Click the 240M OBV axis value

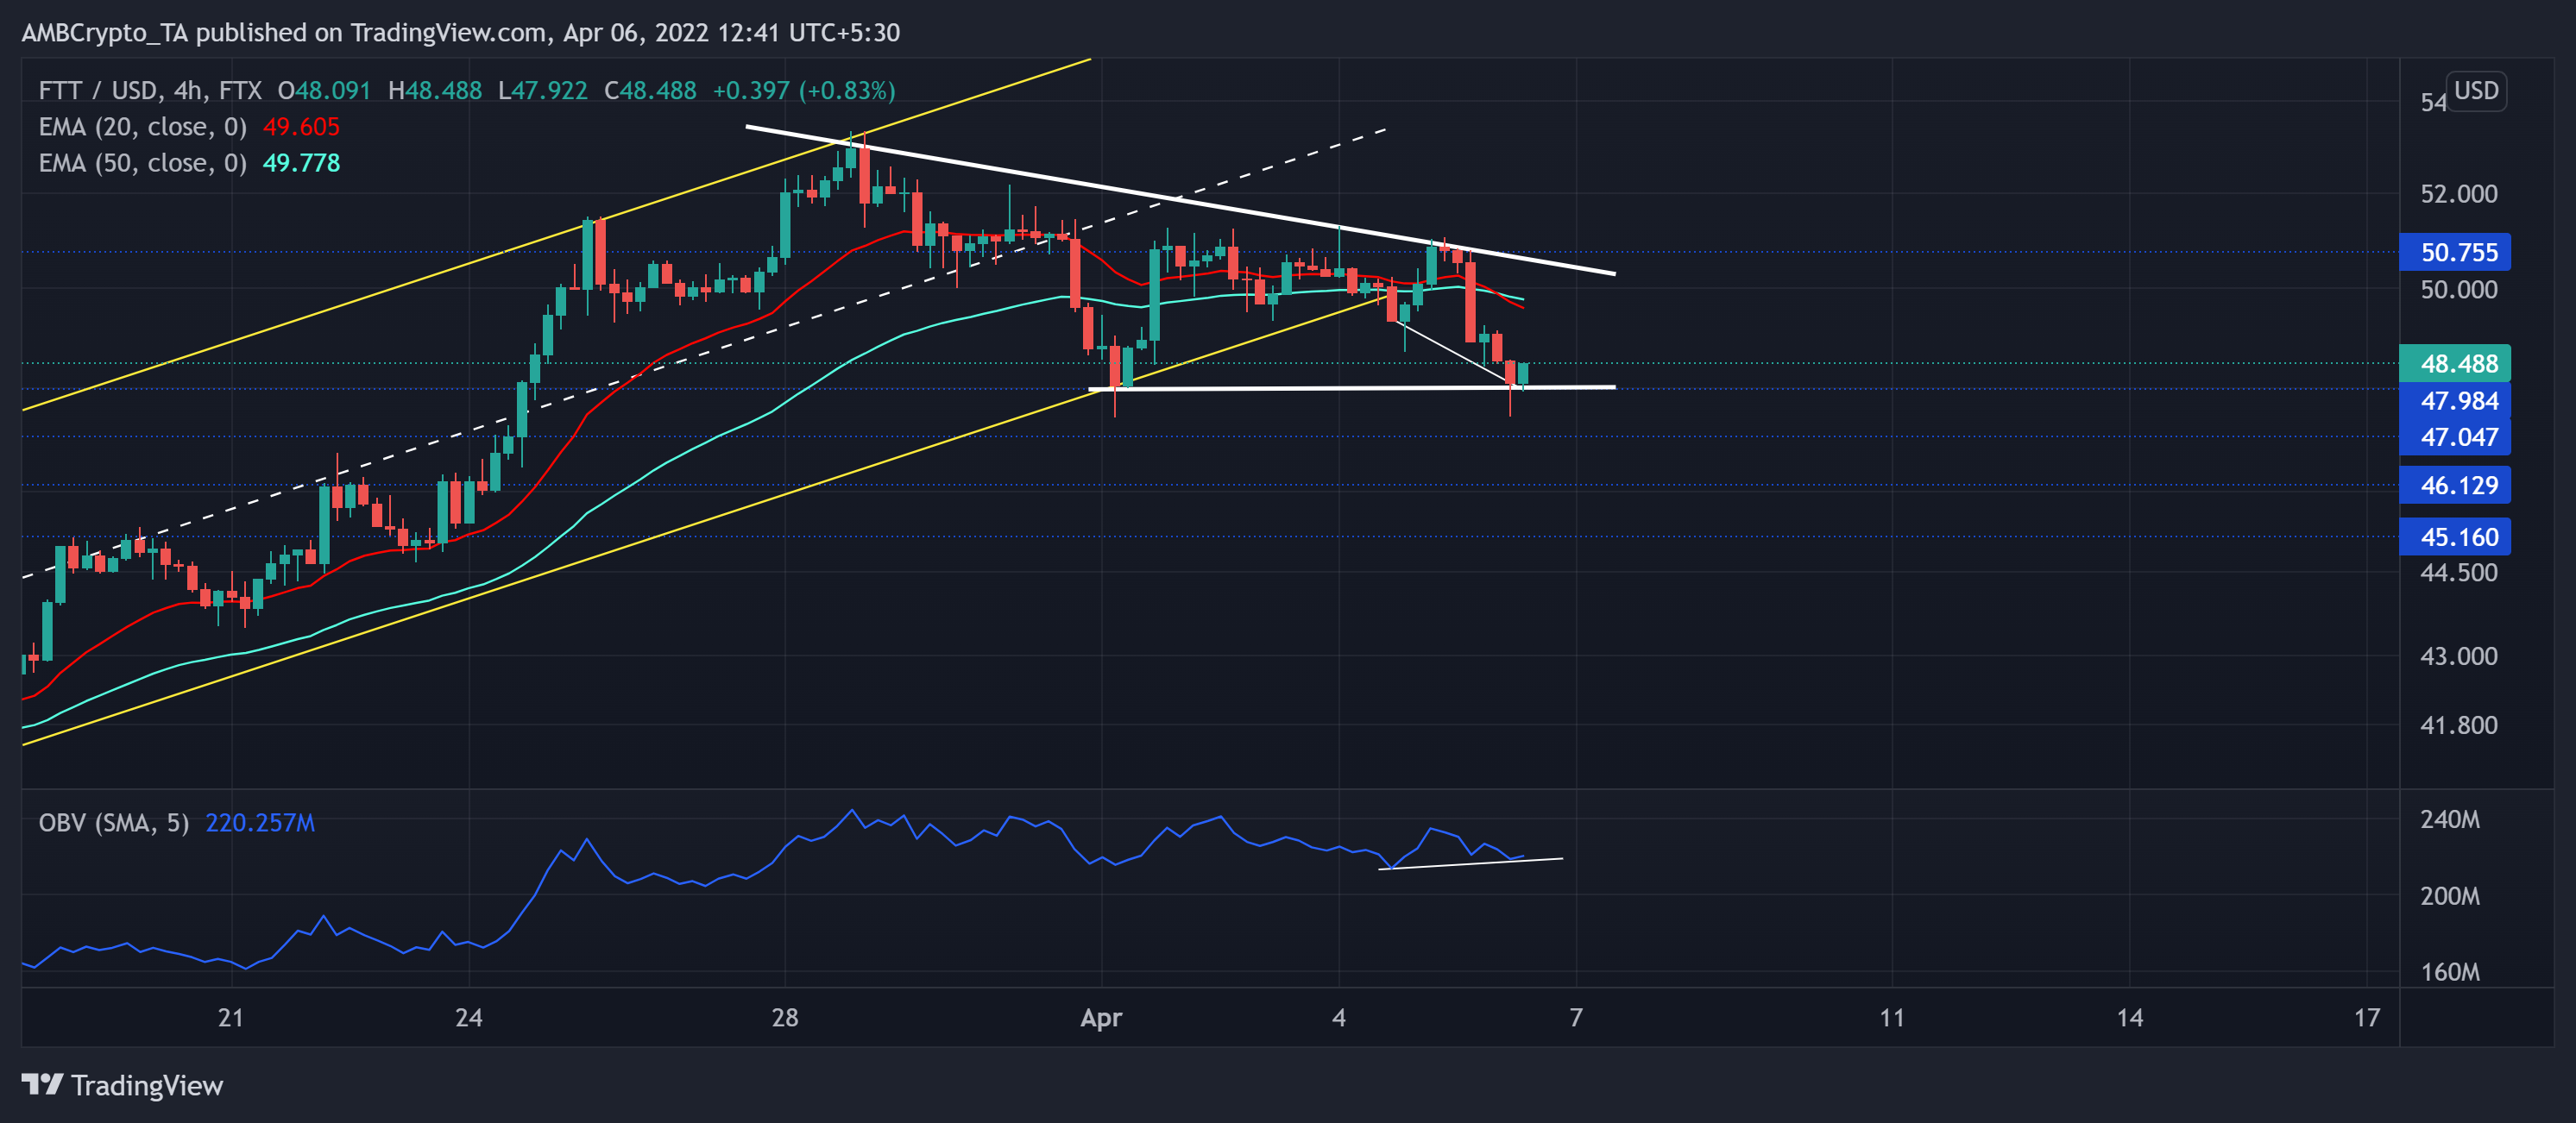click(2450, 819)
